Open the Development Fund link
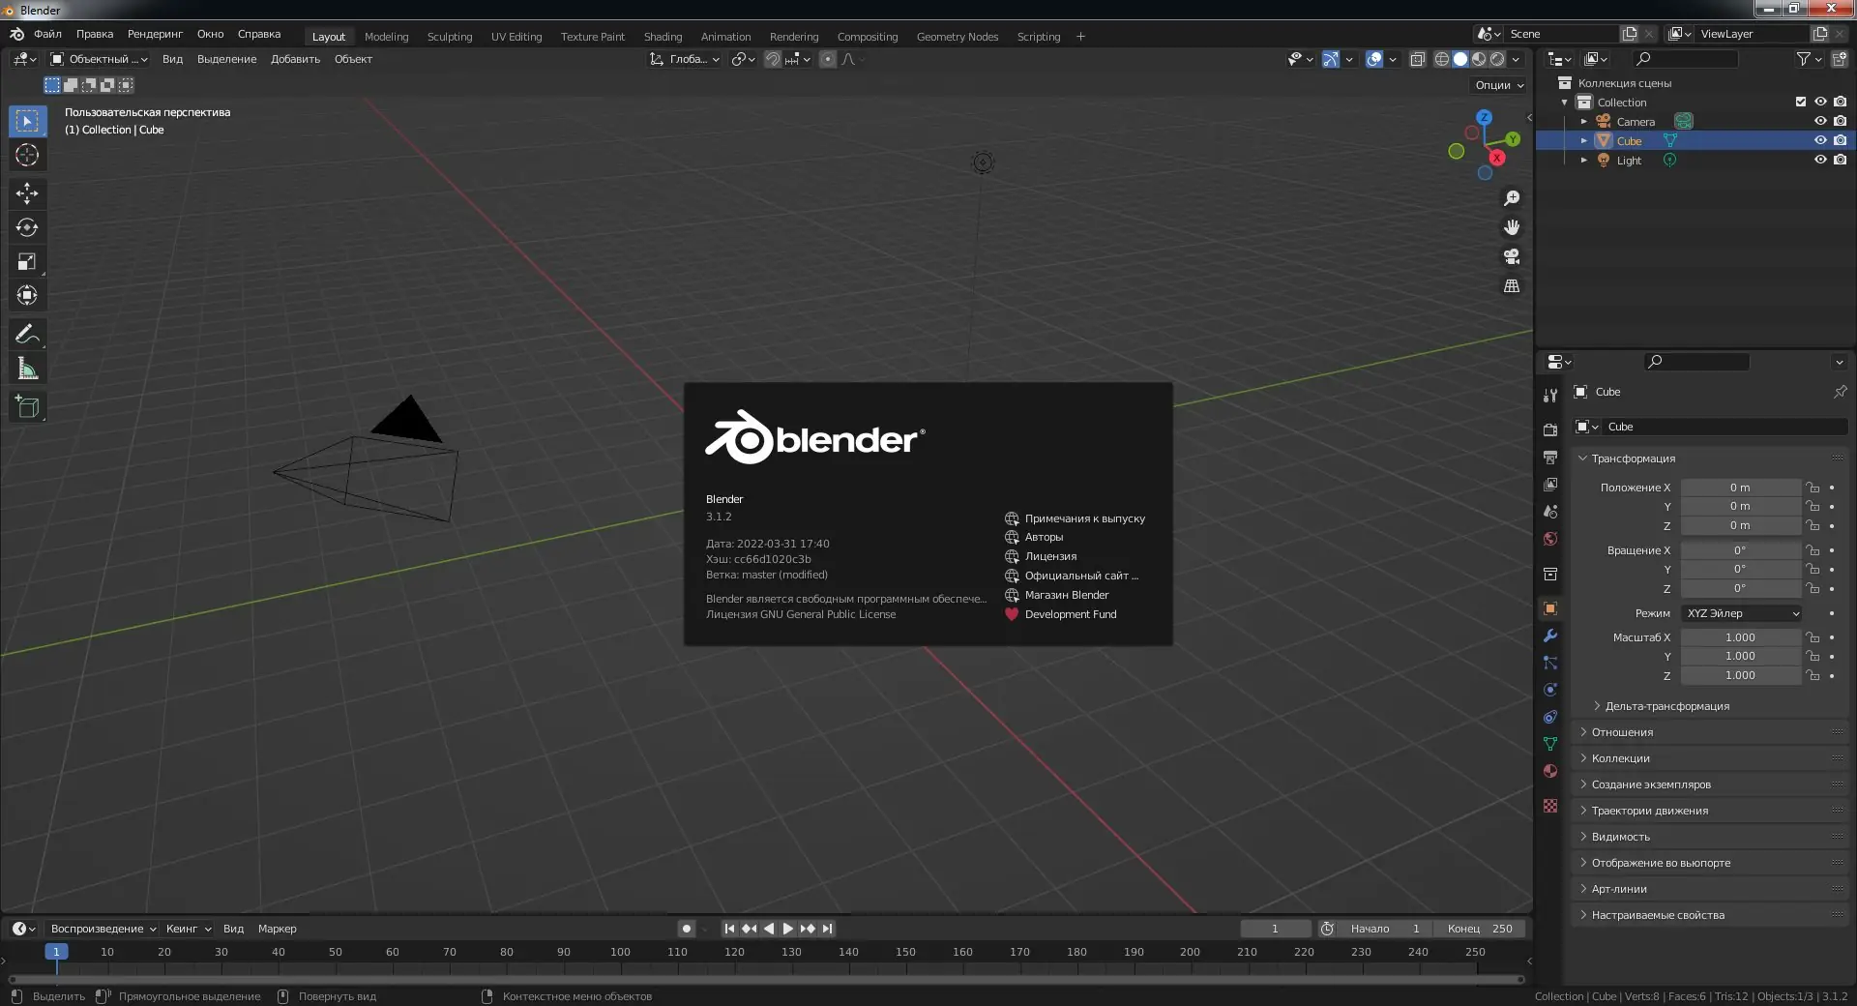1857x1006 pixels. click(x=1060, y=614)
